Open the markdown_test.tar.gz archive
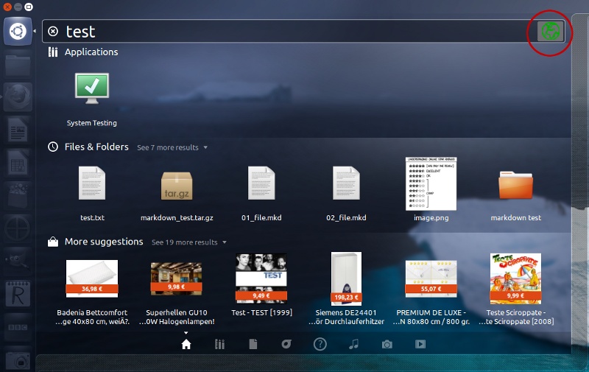 click(x=177, y=186)
